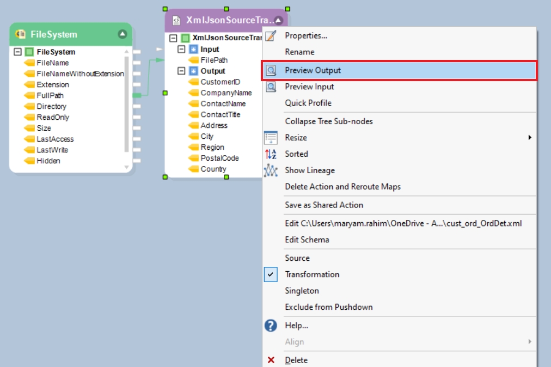Click Edit cust_ord_OrdDet.xml file entry

click(403, 223)
